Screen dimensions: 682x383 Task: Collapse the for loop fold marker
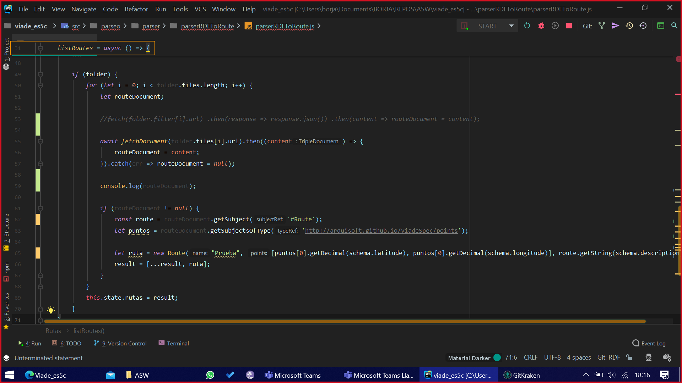pos(40,85)
